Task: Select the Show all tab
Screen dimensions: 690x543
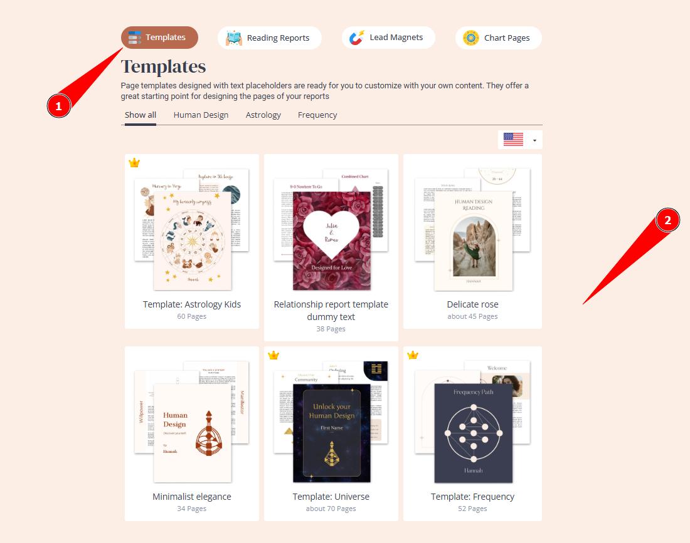Action: [141, 115]
